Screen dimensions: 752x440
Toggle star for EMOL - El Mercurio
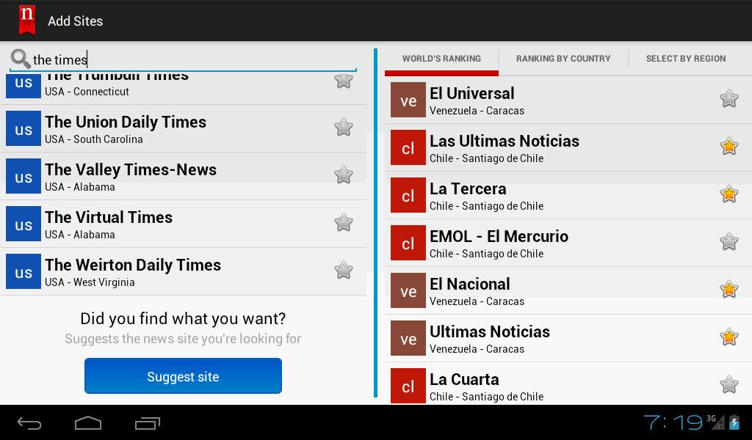728,242
